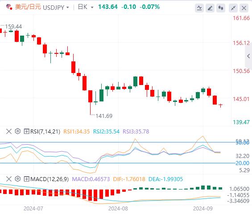The image size is (252, 214).
Task: Click the 2024-09 date axis label
Action: click(203, 209)
